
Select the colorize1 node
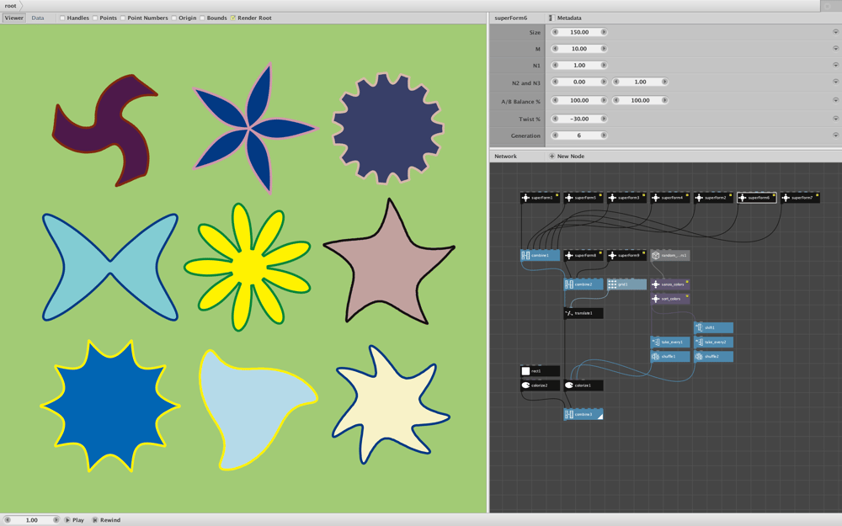[584, 385]
